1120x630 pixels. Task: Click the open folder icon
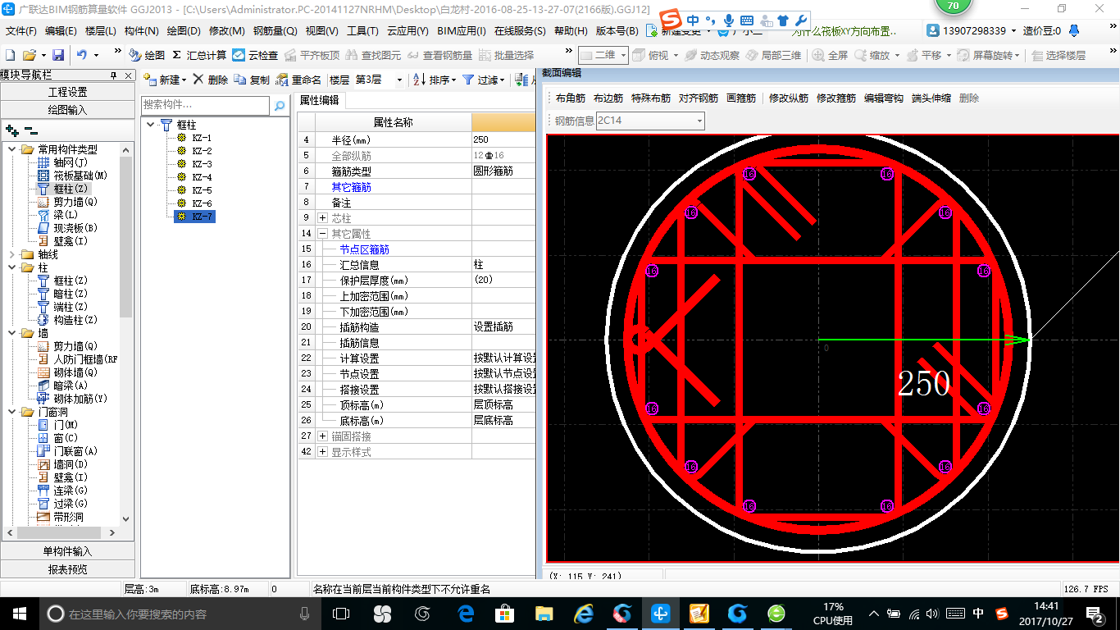coord(30,55)
